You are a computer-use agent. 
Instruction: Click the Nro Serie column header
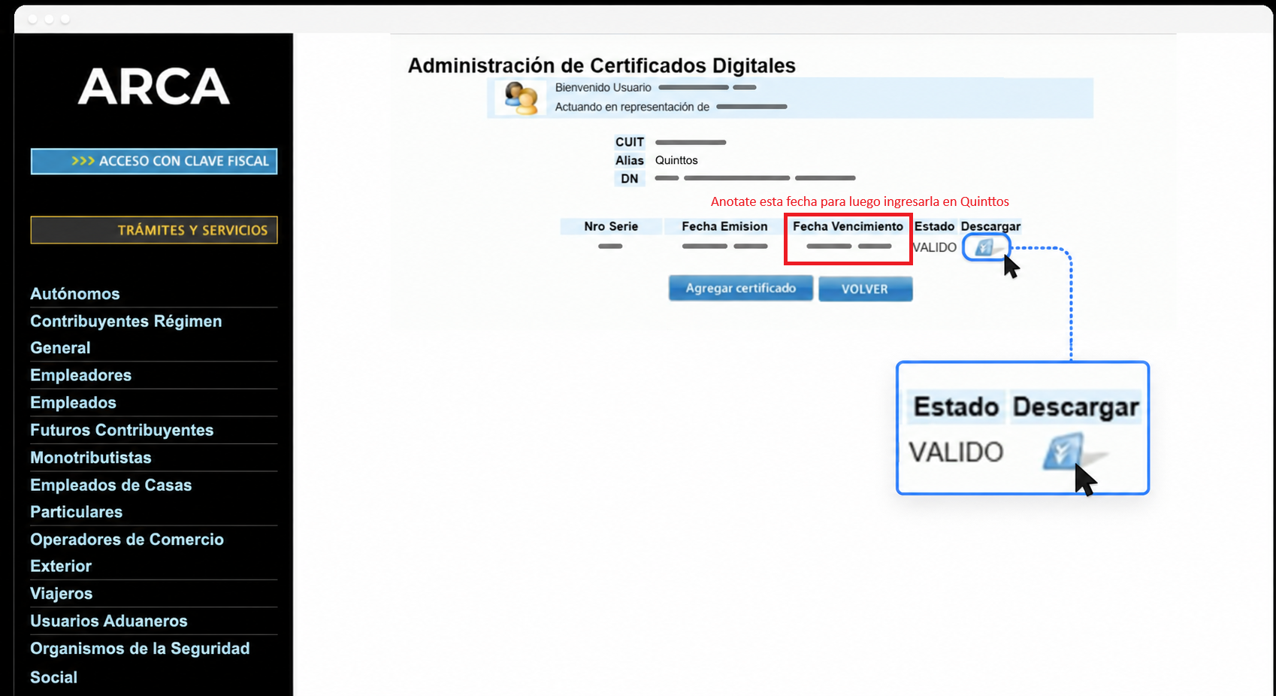tap(611, 226)
